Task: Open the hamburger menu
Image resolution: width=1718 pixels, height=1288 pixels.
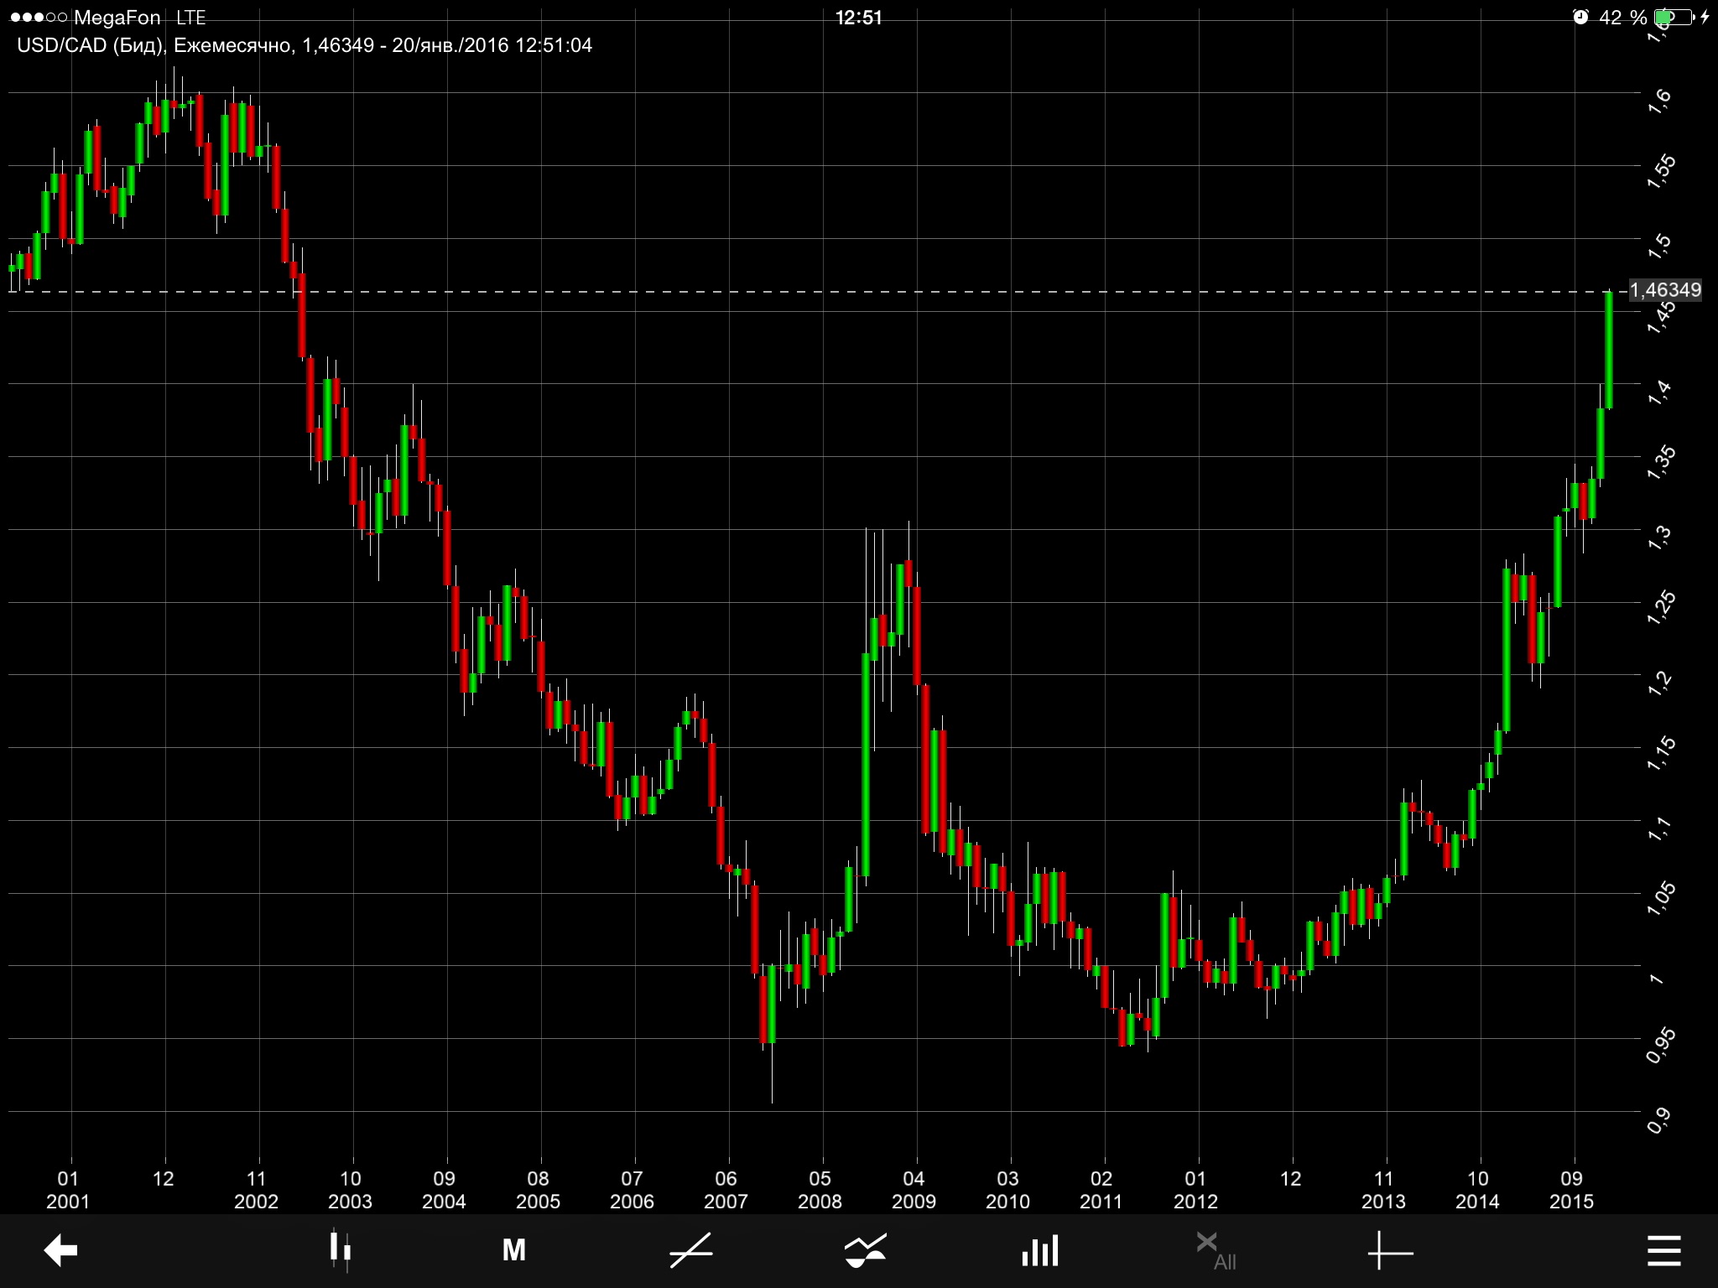Action: click(1664, 1250)
